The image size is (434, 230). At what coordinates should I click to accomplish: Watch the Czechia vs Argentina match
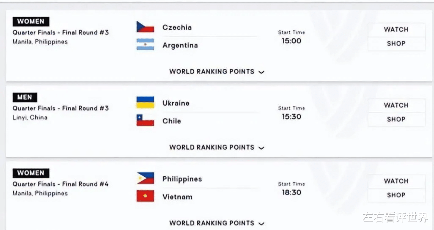click(x=396, y=30)
